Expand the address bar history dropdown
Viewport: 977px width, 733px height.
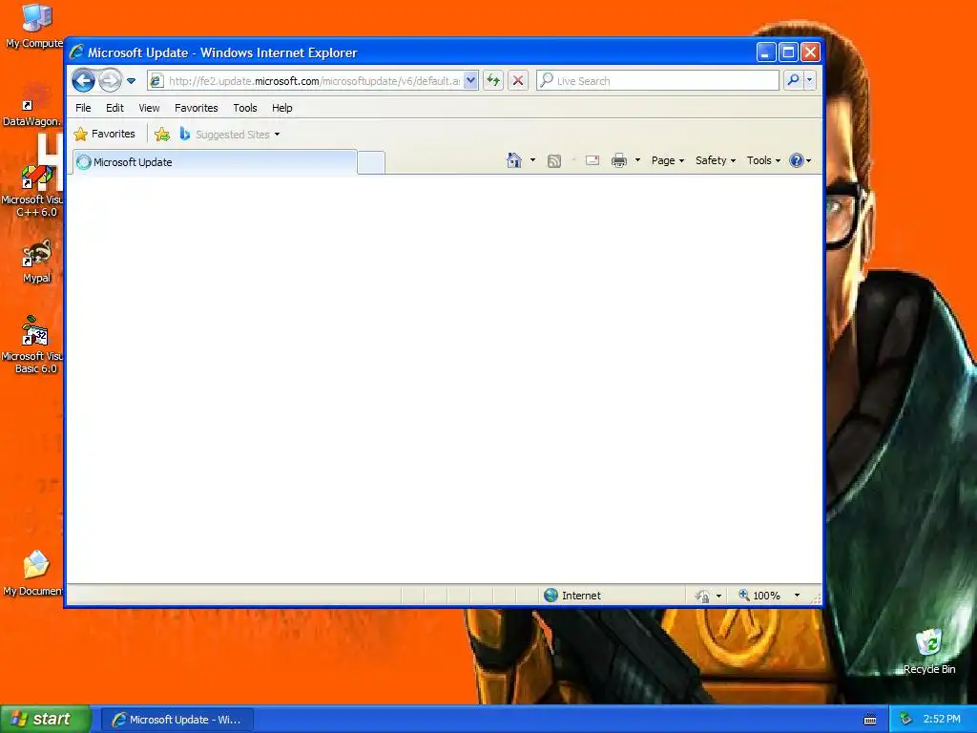click(x=471, y=80)
